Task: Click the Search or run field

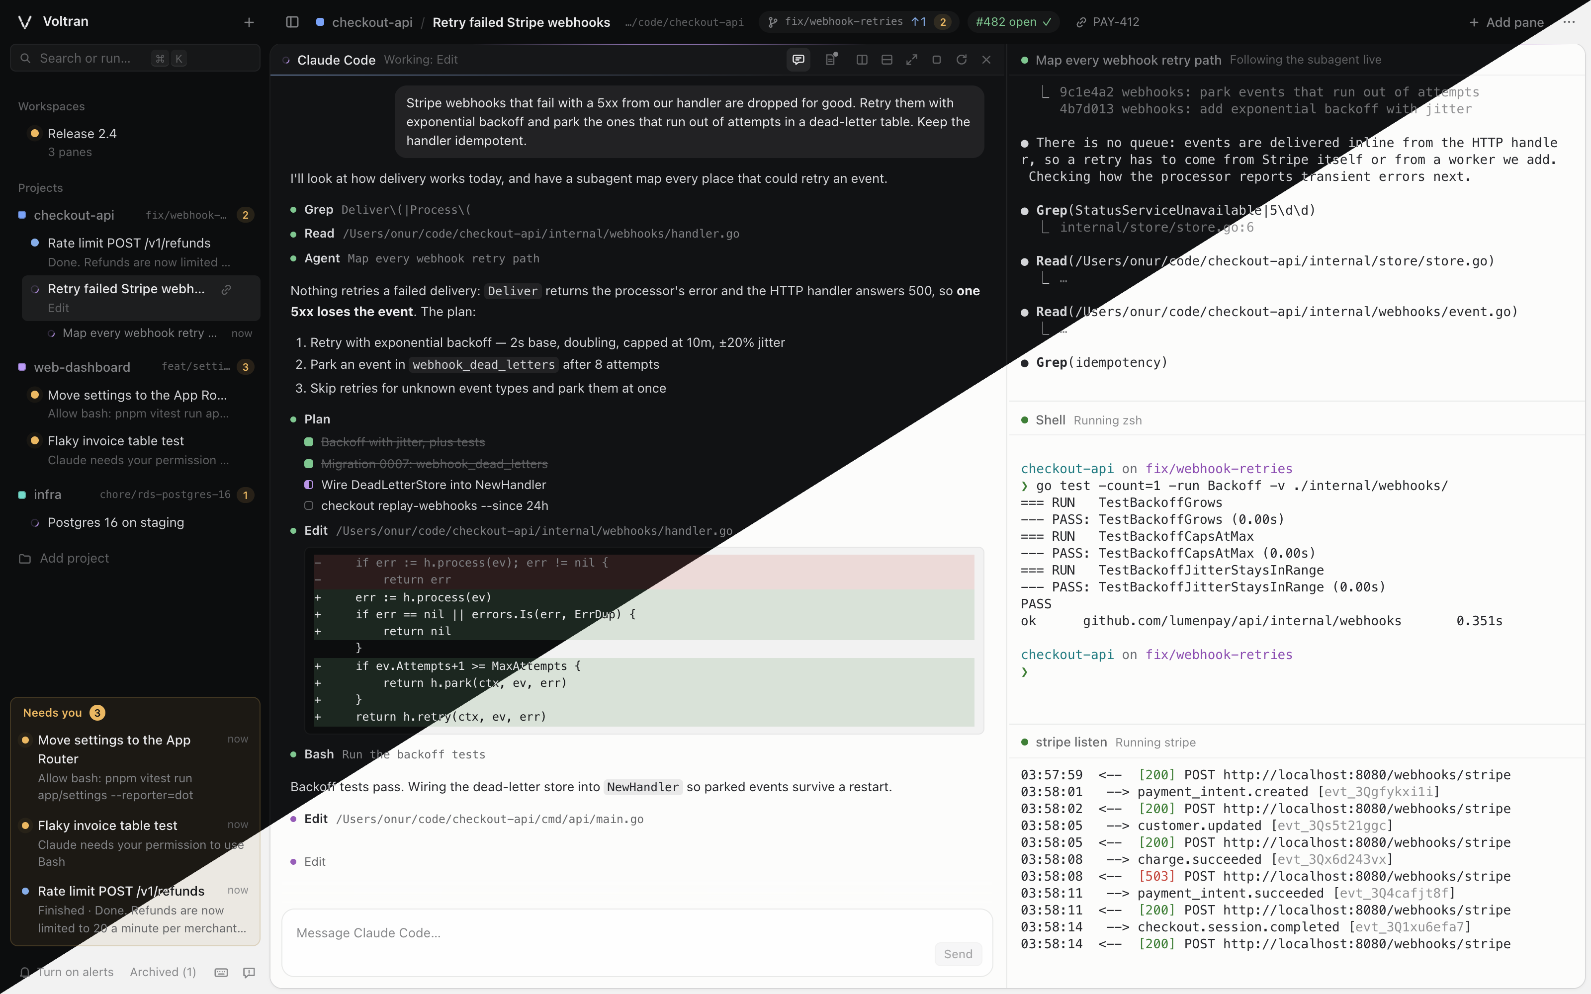Action: 135,59
